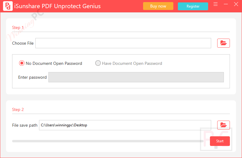This screenshot has height=158, width=242.
Task: Select Have Document Open Password option
Action: 129,63
